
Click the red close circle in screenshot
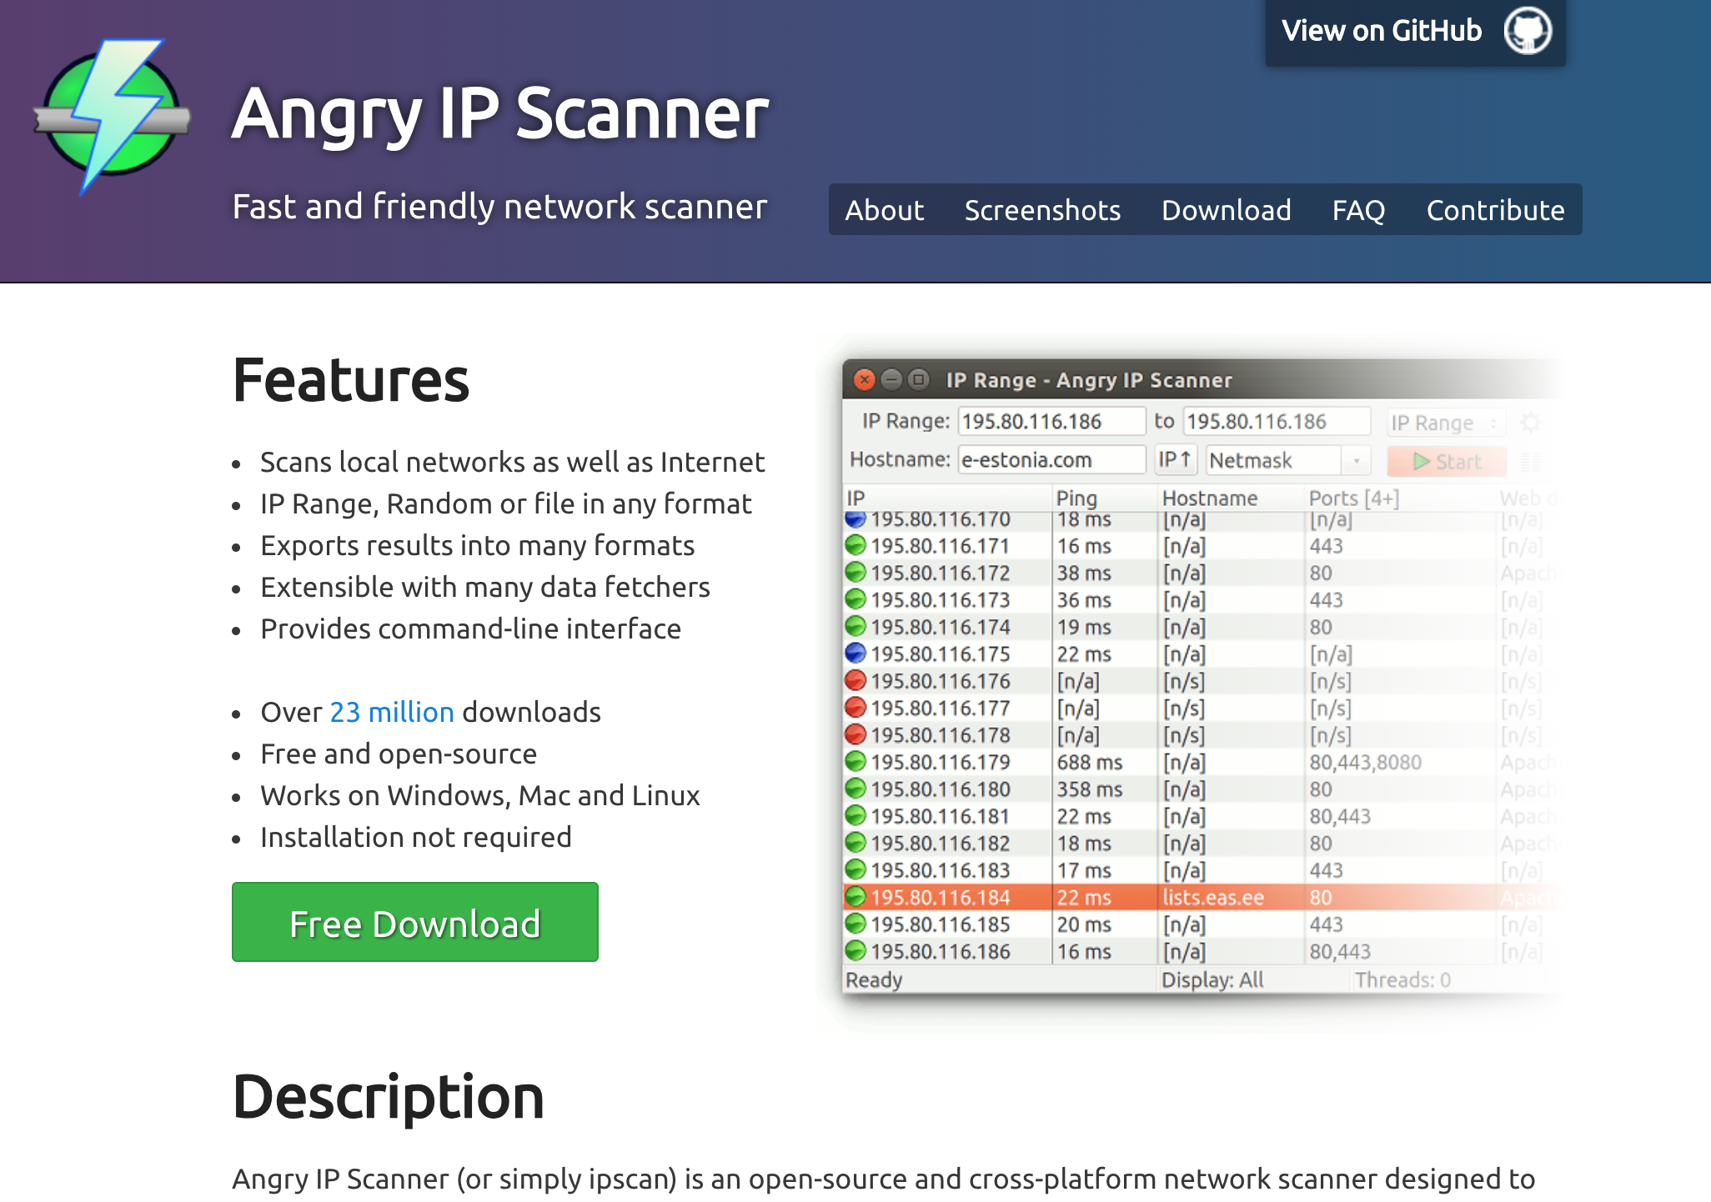click(864, 380)
